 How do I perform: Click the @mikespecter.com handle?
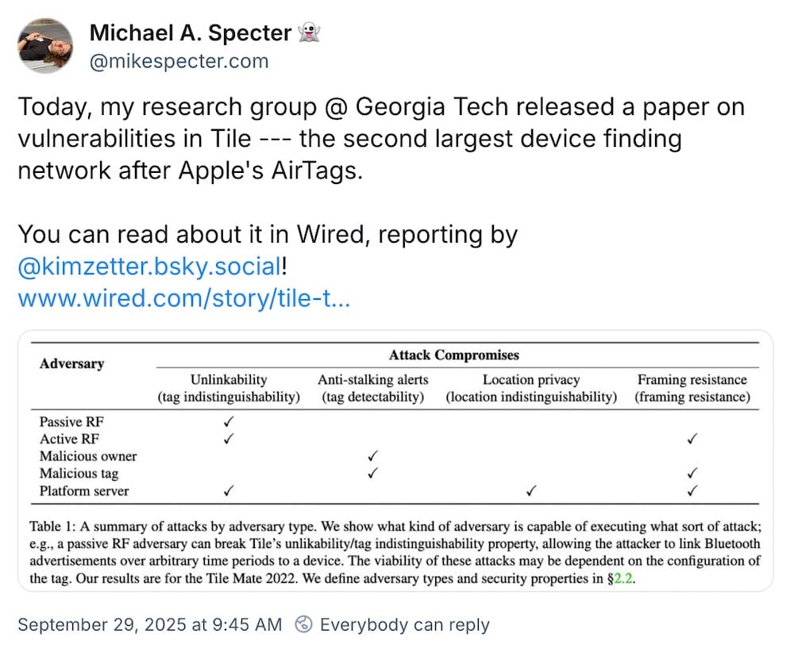click(179, 62)
